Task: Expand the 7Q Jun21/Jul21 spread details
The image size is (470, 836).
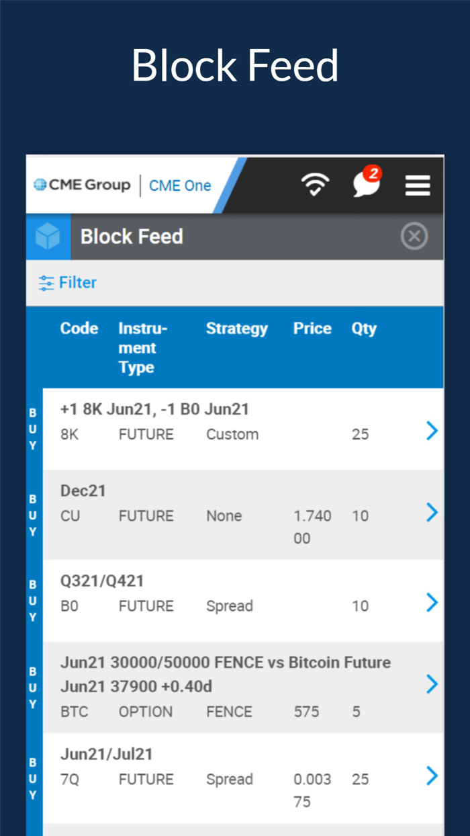Action: [432, 776]
